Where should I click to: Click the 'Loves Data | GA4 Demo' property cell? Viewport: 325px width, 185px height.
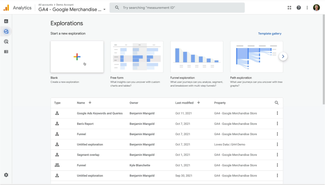coord(230,145)
